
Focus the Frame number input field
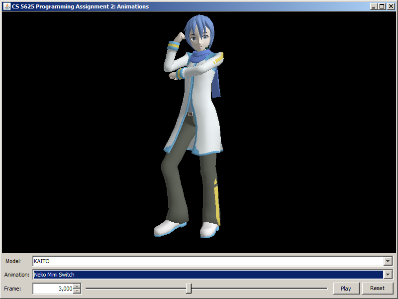point(53,289)
